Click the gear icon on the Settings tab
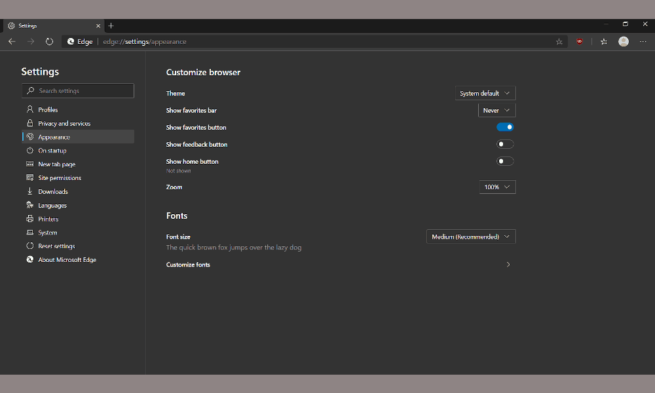This screenshot has height=393, width=655. 11,26
